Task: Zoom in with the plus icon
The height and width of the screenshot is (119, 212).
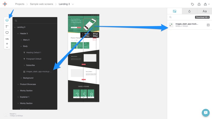Action: [7, 44]
